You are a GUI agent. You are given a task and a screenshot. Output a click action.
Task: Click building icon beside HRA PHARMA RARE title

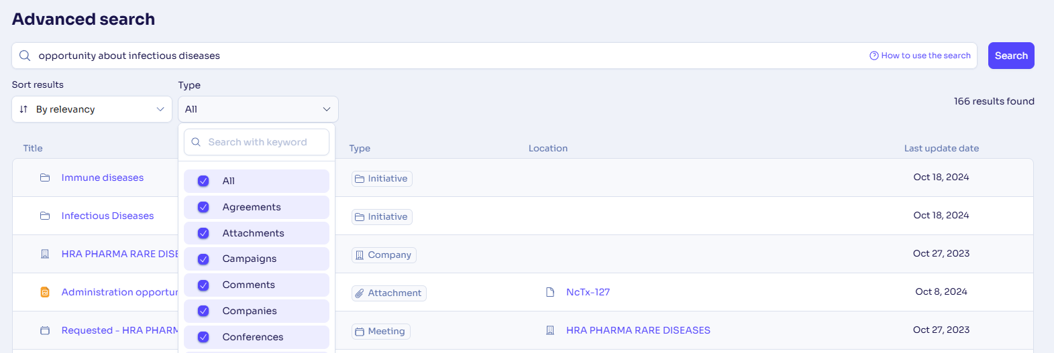[45, 254]
